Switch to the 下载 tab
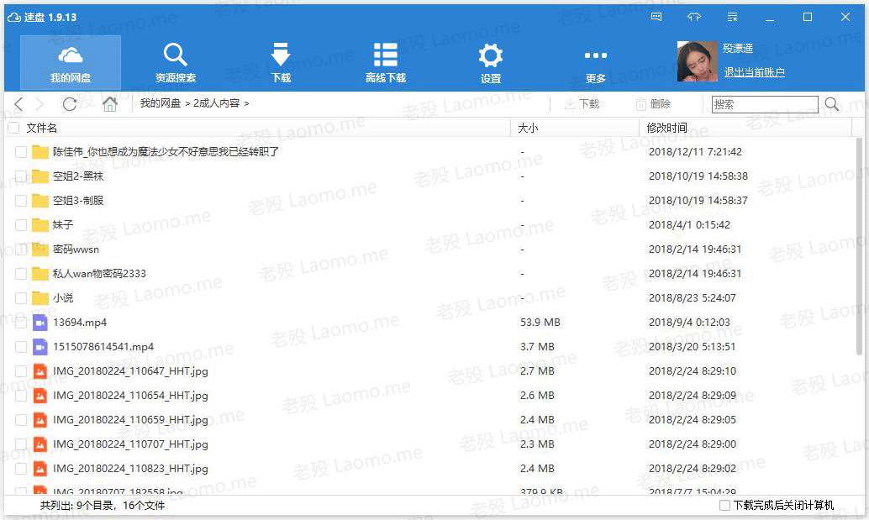 pyautogui.click(x=281, y=62)
